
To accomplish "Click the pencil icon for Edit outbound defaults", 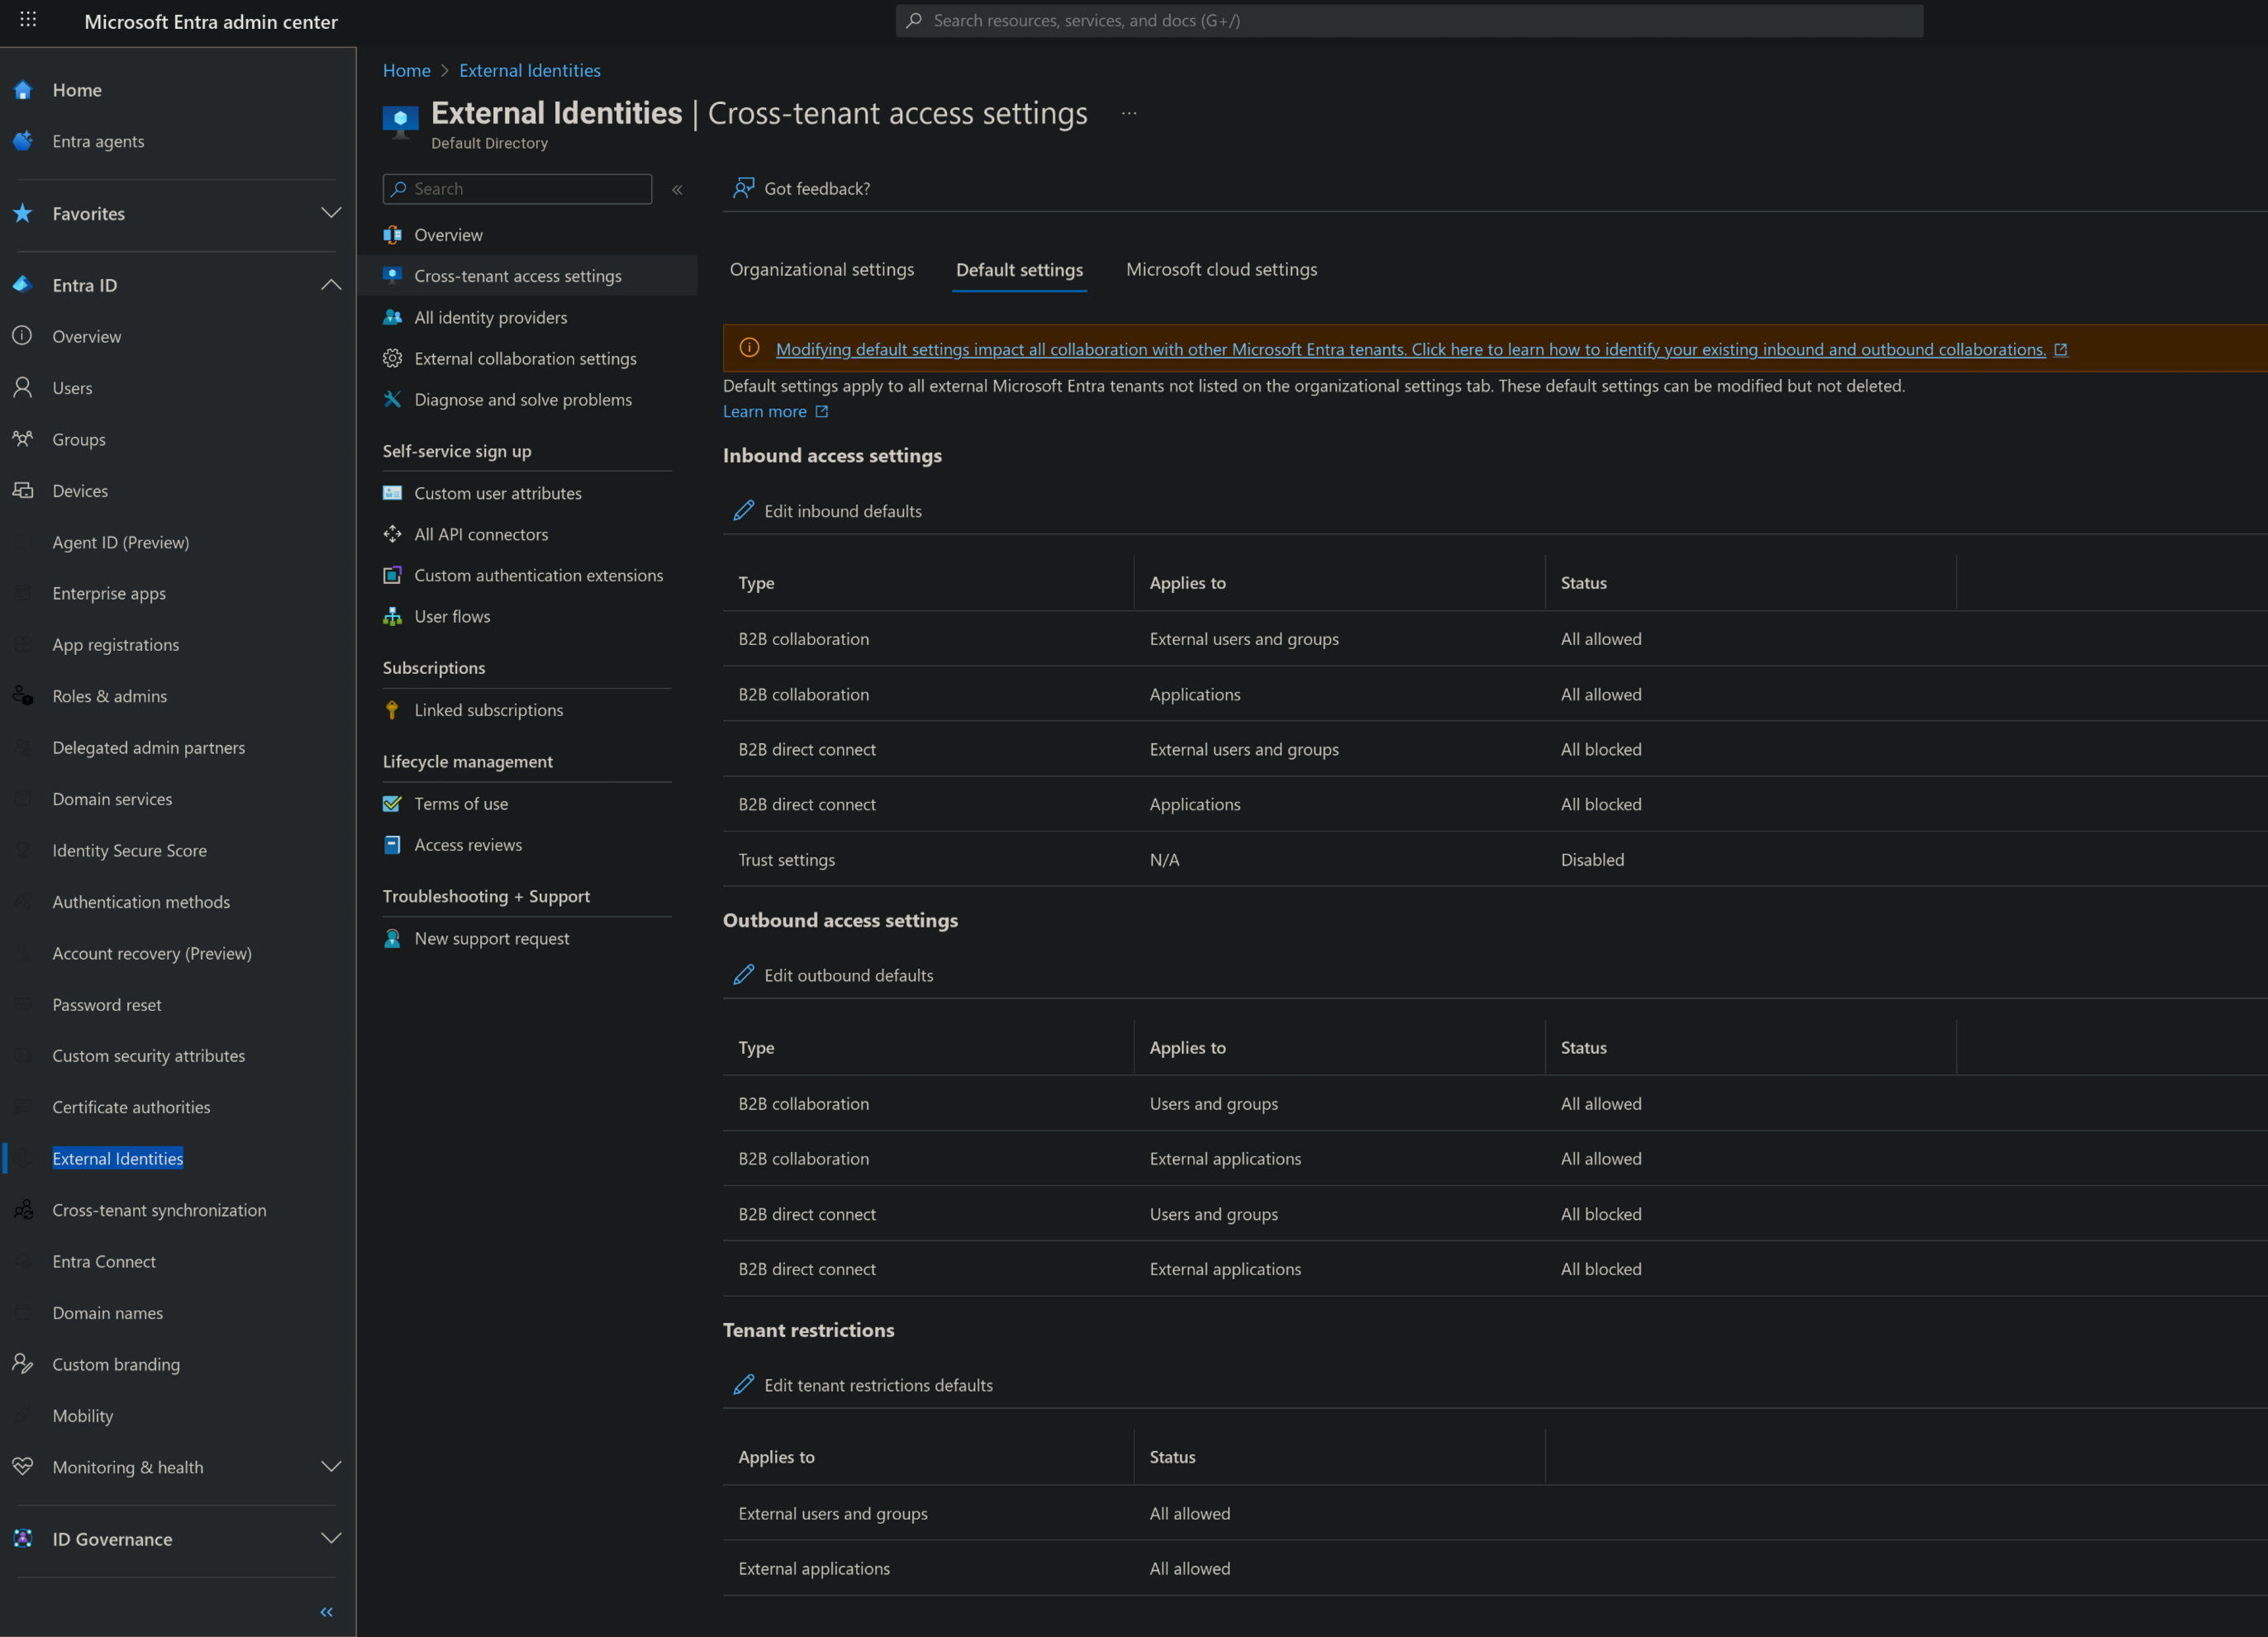I will click(743, 975).
